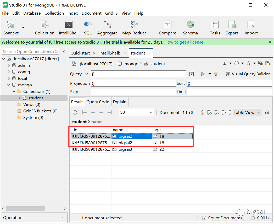Expand the Operations panel
274x224 pixels.
[x=63, y=217]
